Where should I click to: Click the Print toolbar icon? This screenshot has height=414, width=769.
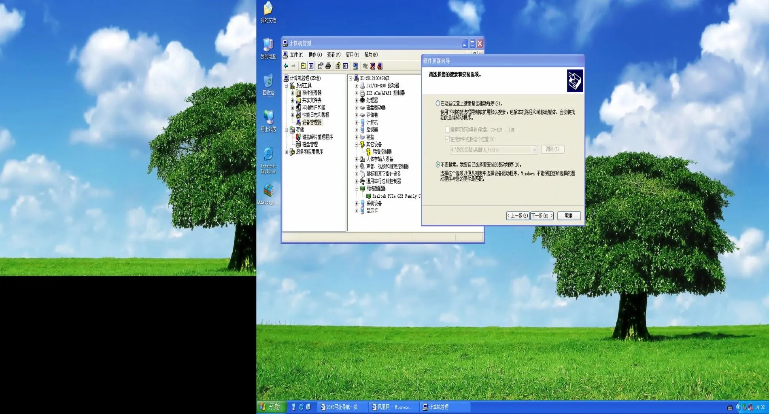[x=328, y=66]
